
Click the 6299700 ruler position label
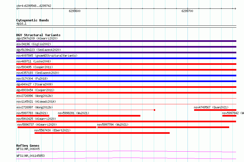coord(187,11)
